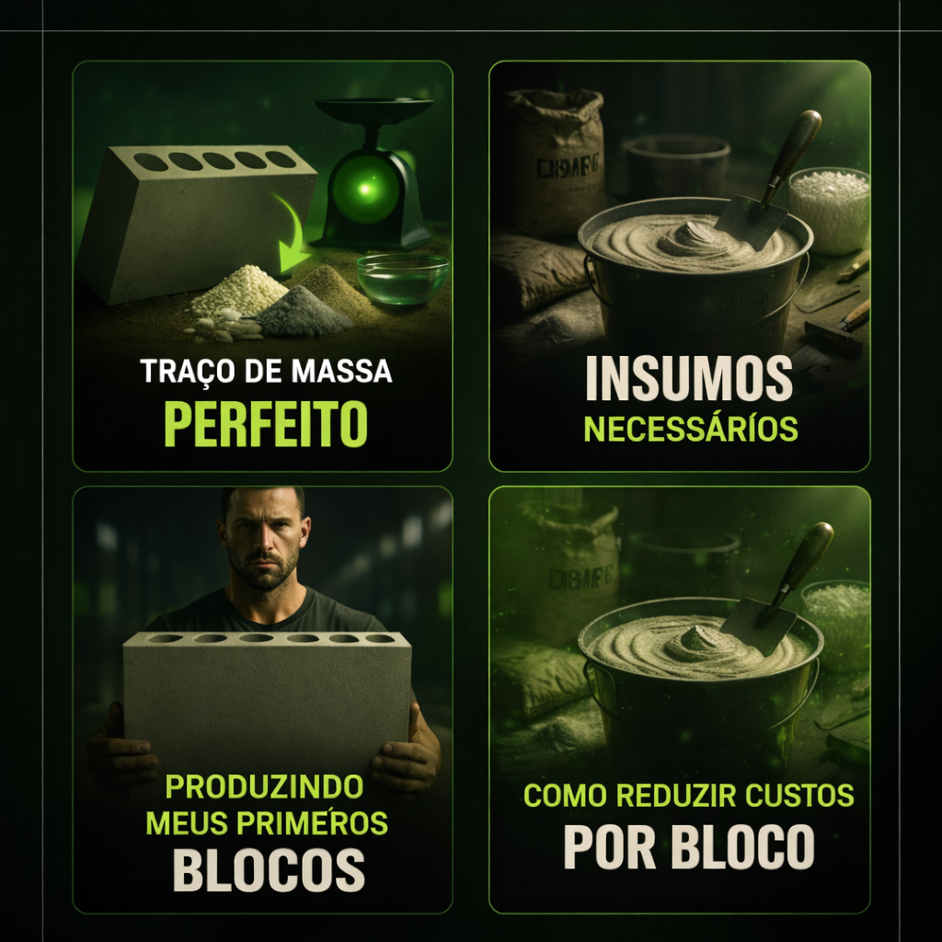Click the COMO REDUZIR CUSTOS text
The image size is (942, 942).
tap(688, 796)
